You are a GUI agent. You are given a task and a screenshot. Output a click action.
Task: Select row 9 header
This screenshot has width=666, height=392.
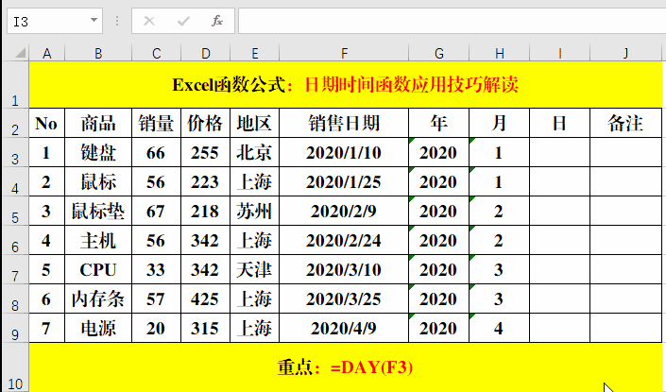15,328
